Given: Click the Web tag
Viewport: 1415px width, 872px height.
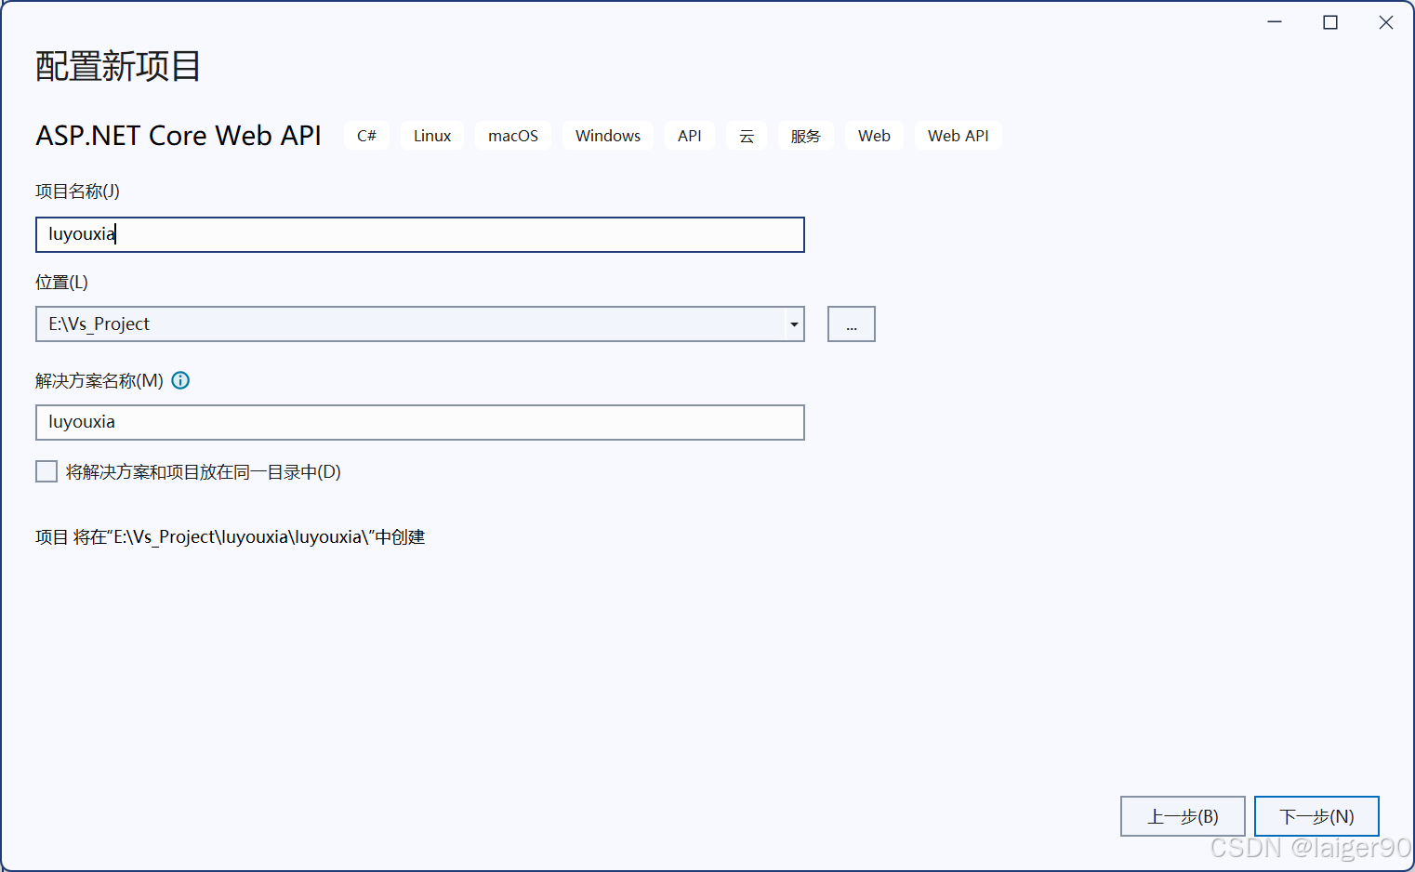Looking at the screenshot, I should click(874, 136).
